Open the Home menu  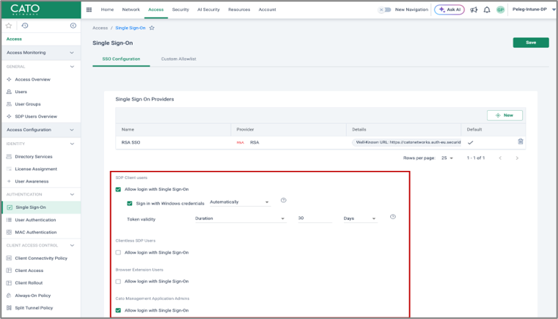(107, 10)
